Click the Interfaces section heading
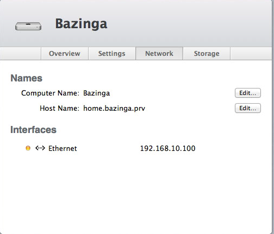The width and height of the screenshot is (274, 234). pos(34,130)
